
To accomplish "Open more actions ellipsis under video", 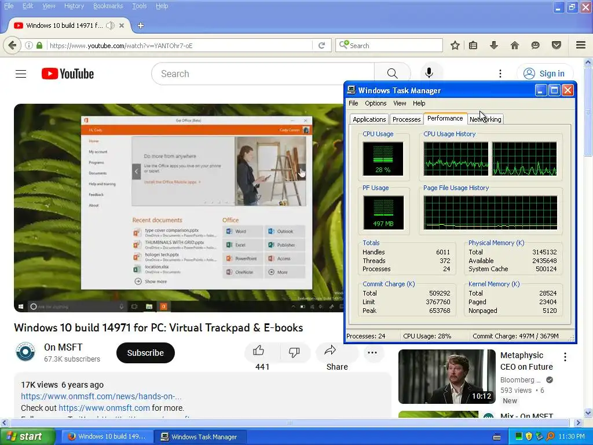I will click(x=372, y=353).
